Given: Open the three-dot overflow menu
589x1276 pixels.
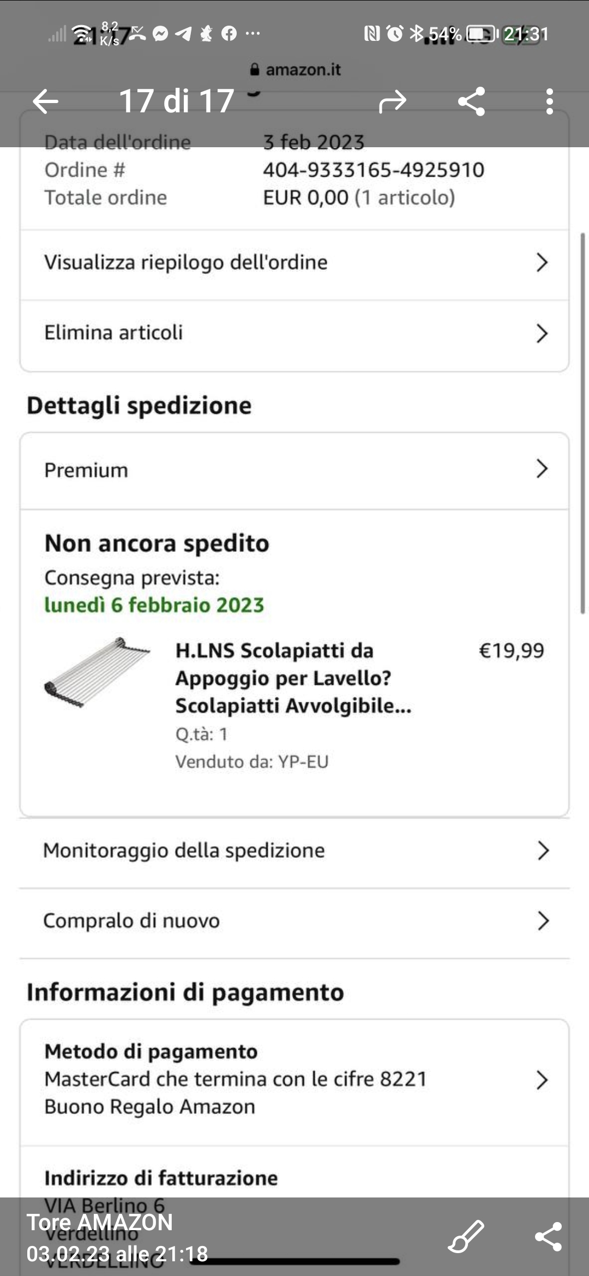Looking at the screenshot, I should [549, 101].
